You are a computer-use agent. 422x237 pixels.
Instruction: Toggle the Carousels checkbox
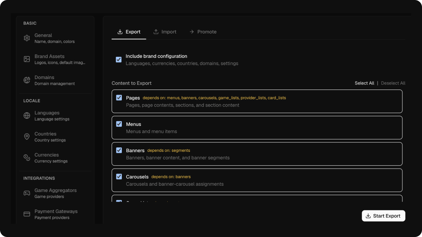pyautogui.click(x=119, y=177)
